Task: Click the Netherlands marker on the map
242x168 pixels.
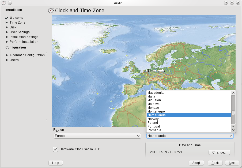Action: (144, 71)
